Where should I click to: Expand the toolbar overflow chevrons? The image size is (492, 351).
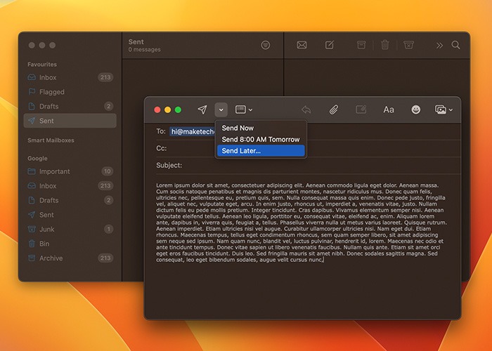pos(439,46)
